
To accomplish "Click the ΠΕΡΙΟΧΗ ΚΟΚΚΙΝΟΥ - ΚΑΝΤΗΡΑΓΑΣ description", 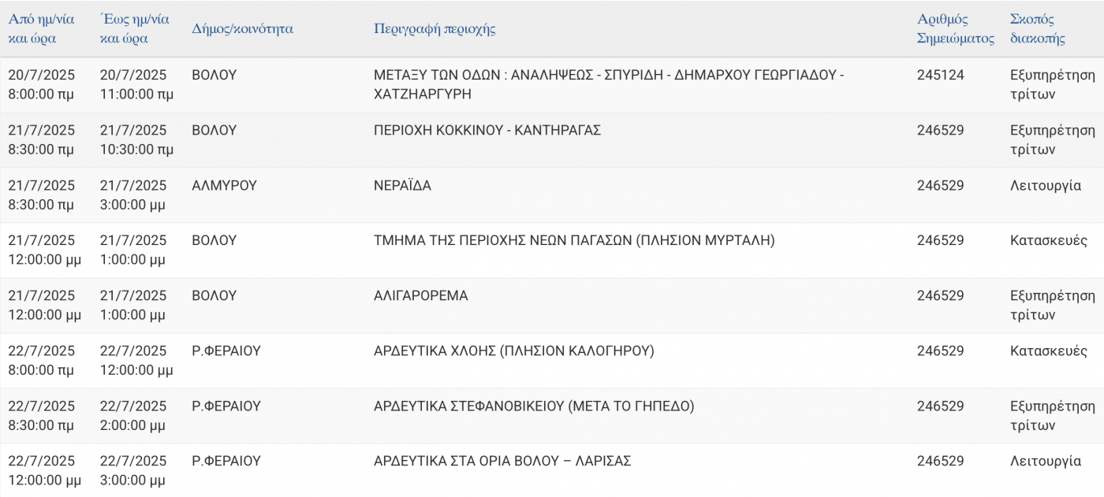I will [x=487, y=131].
